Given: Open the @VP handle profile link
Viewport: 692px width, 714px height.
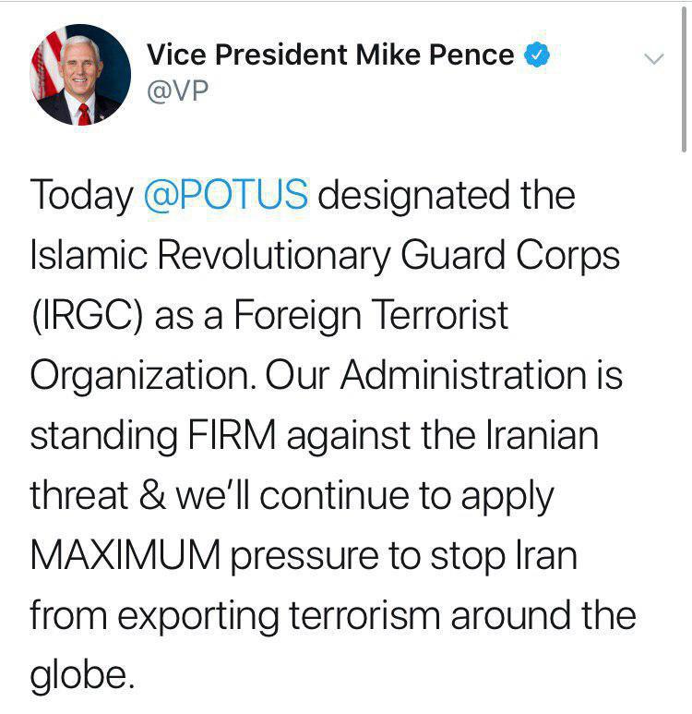Looking at the screenshot, I should 177,91.
